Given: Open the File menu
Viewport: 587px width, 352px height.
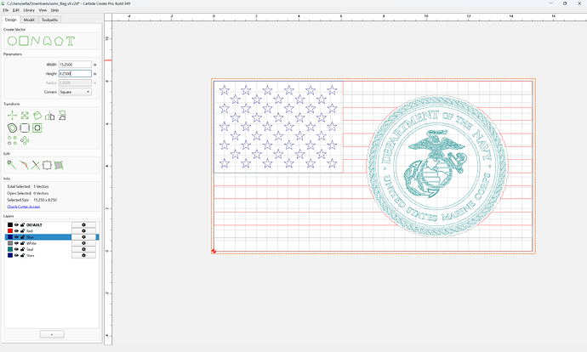Looking at the screenshot, I should [x=6, y=10].
